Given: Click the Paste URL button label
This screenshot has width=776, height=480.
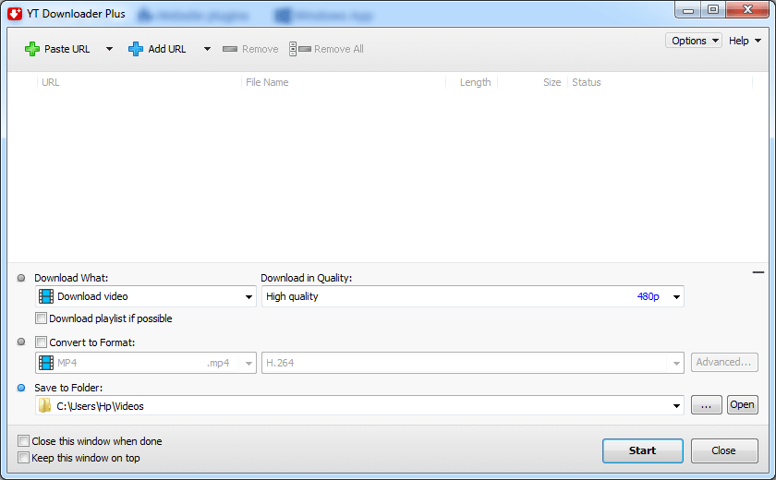Looking at the screenshot, I should pos(67,49).
